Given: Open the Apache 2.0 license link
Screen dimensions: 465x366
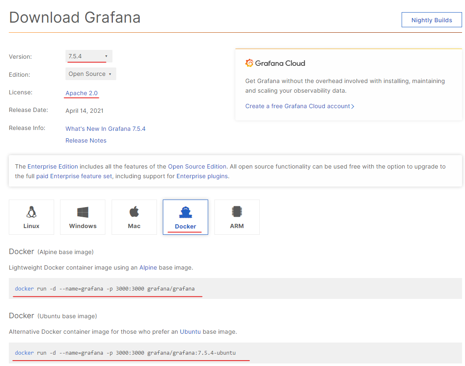Looking at the screenshot, I should pyautogui.click(x=81, y=93).
